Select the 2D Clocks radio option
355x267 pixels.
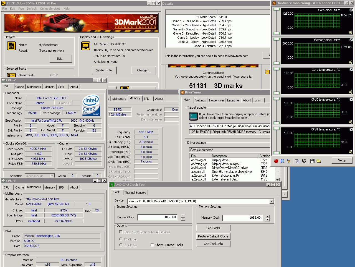pos(121,239)
